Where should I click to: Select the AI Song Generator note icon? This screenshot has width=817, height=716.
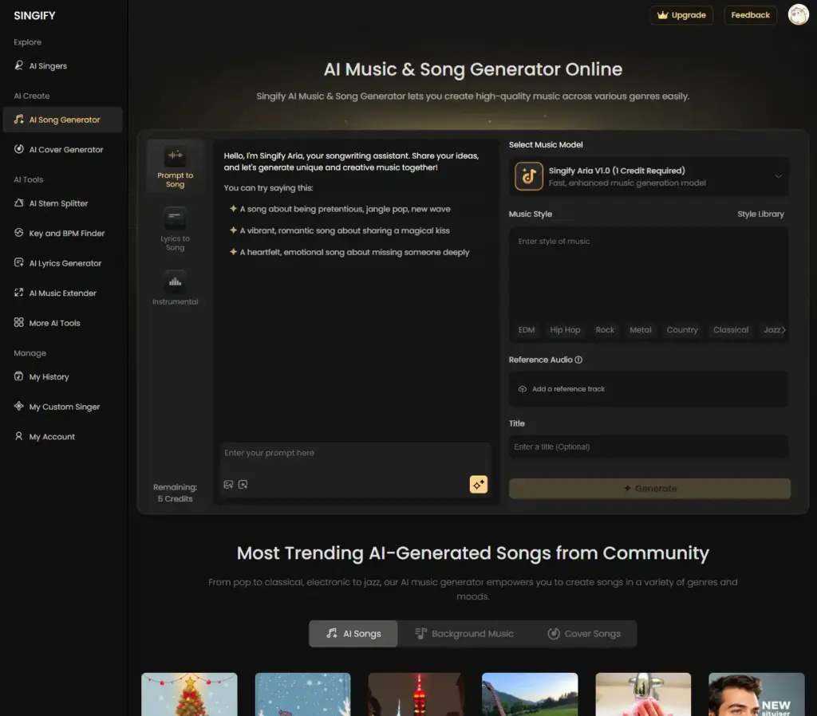tap(19, 120)
